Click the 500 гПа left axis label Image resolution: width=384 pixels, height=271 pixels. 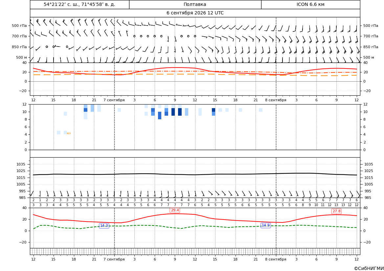point(19,26)
